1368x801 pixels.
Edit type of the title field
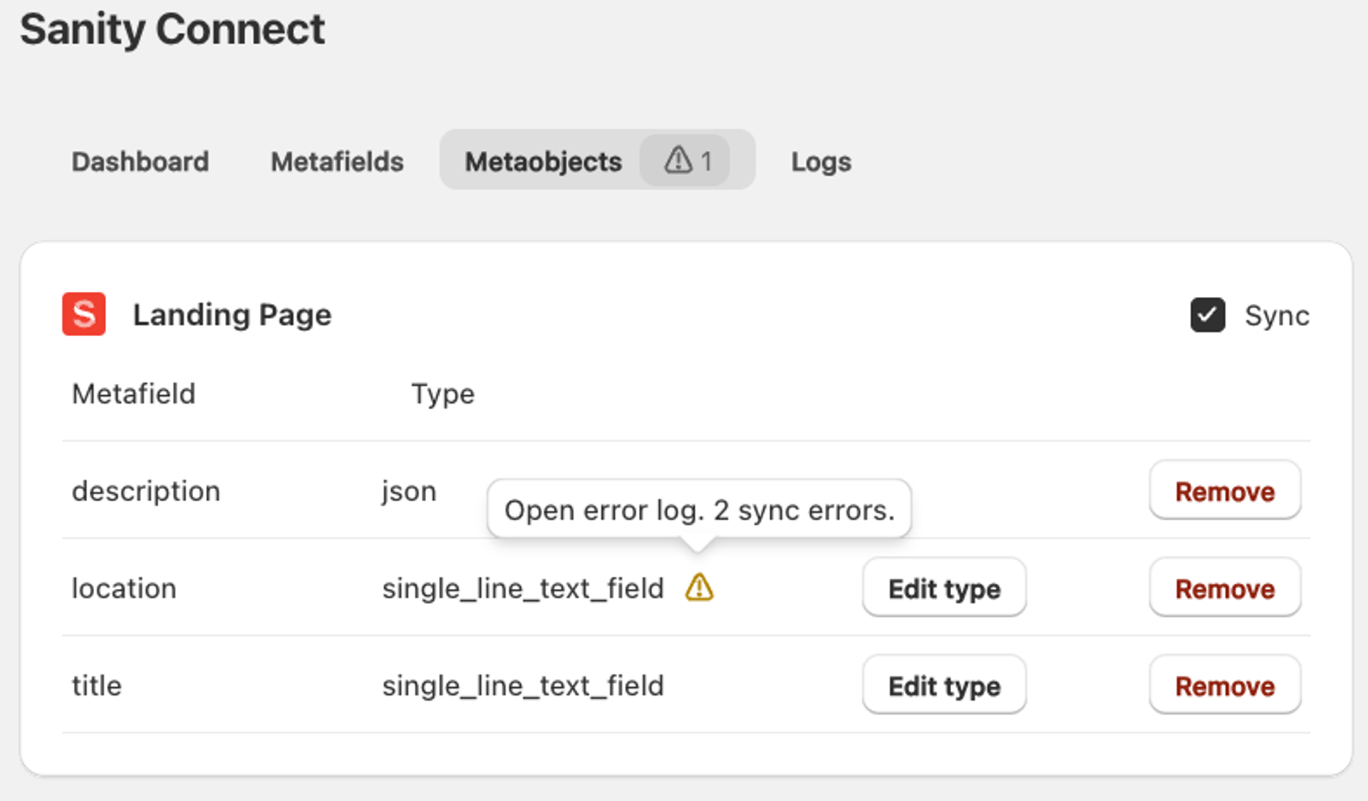tap(943, 686)
